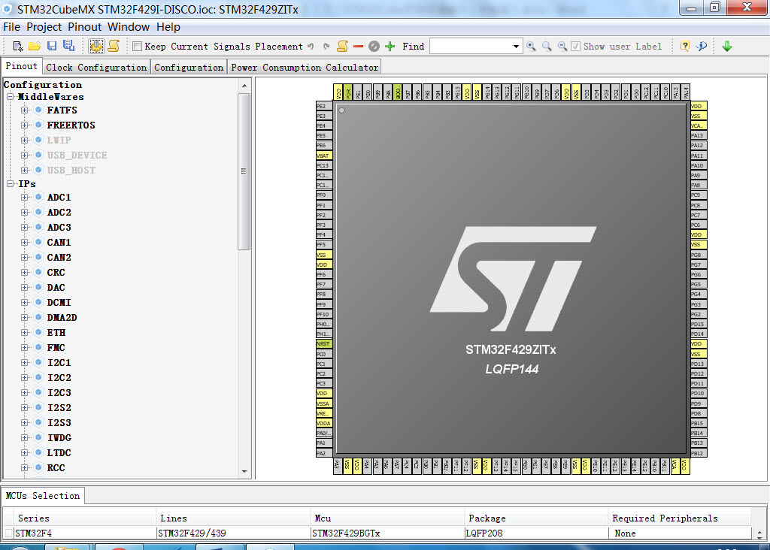This screenshot has width=770, height=550.
Task: Select the ETH tree item
Action: coord(56,333)
